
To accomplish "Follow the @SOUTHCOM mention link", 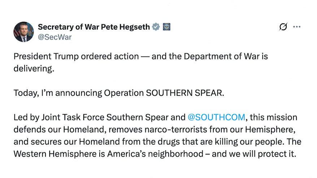I will [x=216, y=117].
